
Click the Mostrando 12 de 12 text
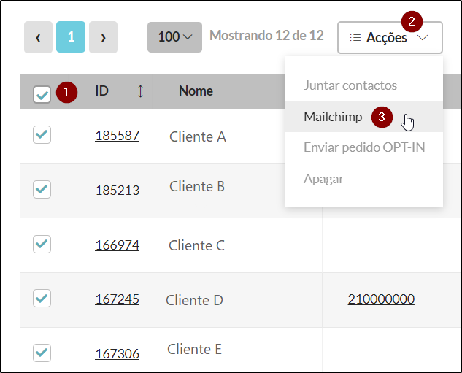(266, 35)
